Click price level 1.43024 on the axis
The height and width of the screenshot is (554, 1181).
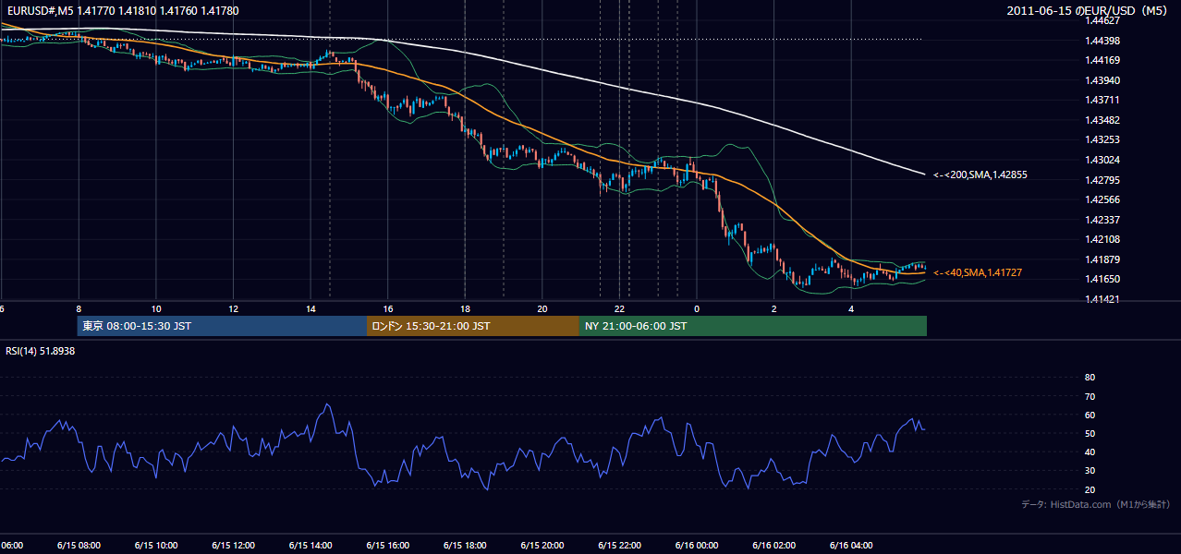1102,160
